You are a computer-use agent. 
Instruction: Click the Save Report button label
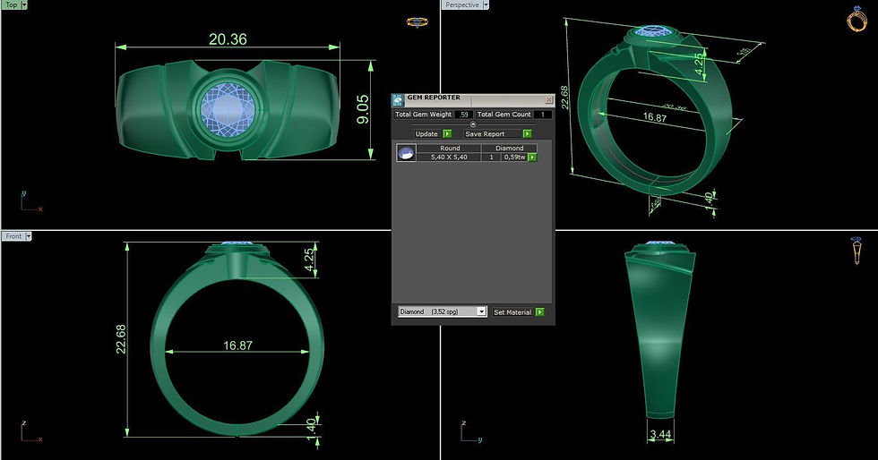pyautogui.click(x=485, y=133)
